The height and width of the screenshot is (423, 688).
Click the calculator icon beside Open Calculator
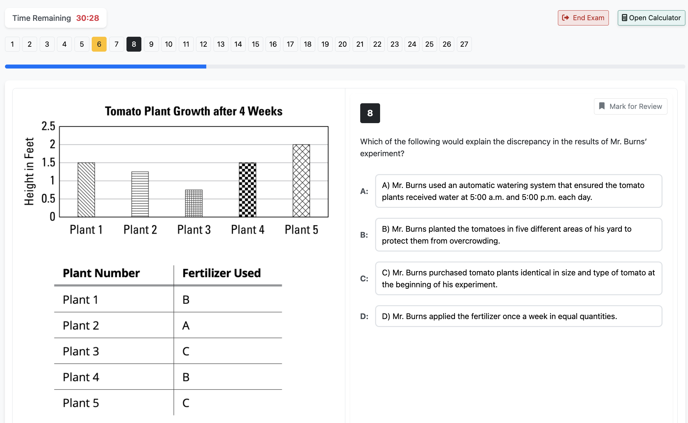pos(624,18)
